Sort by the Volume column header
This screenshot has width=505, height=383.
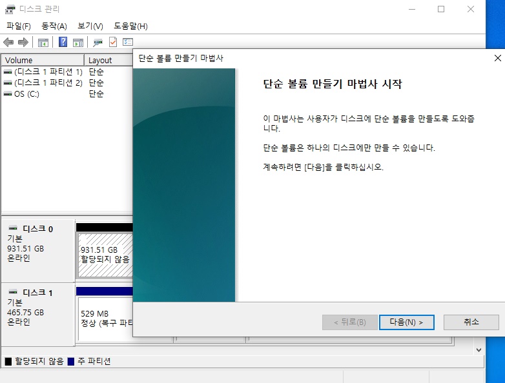pos(43,60)
